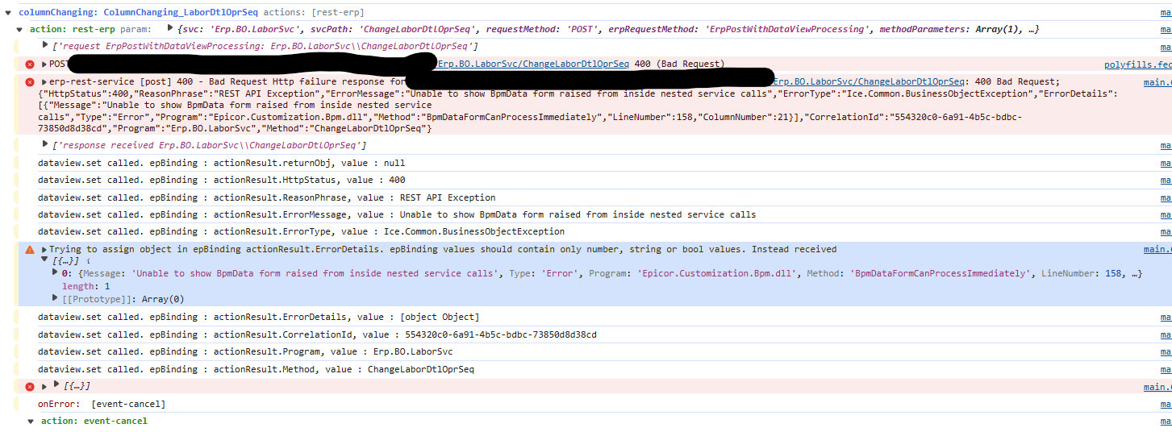Open ChangeLaborDtlOprSeq URL in erp-rest-service error
This screenshot has height=432, width=1172.
point(869,81)
